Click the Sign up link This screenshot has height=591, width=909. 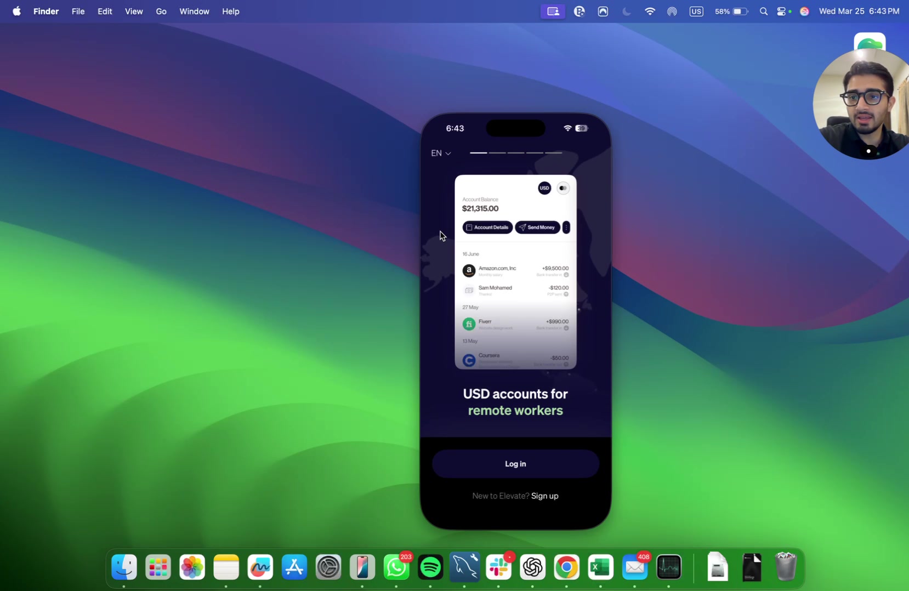point(544,496)
